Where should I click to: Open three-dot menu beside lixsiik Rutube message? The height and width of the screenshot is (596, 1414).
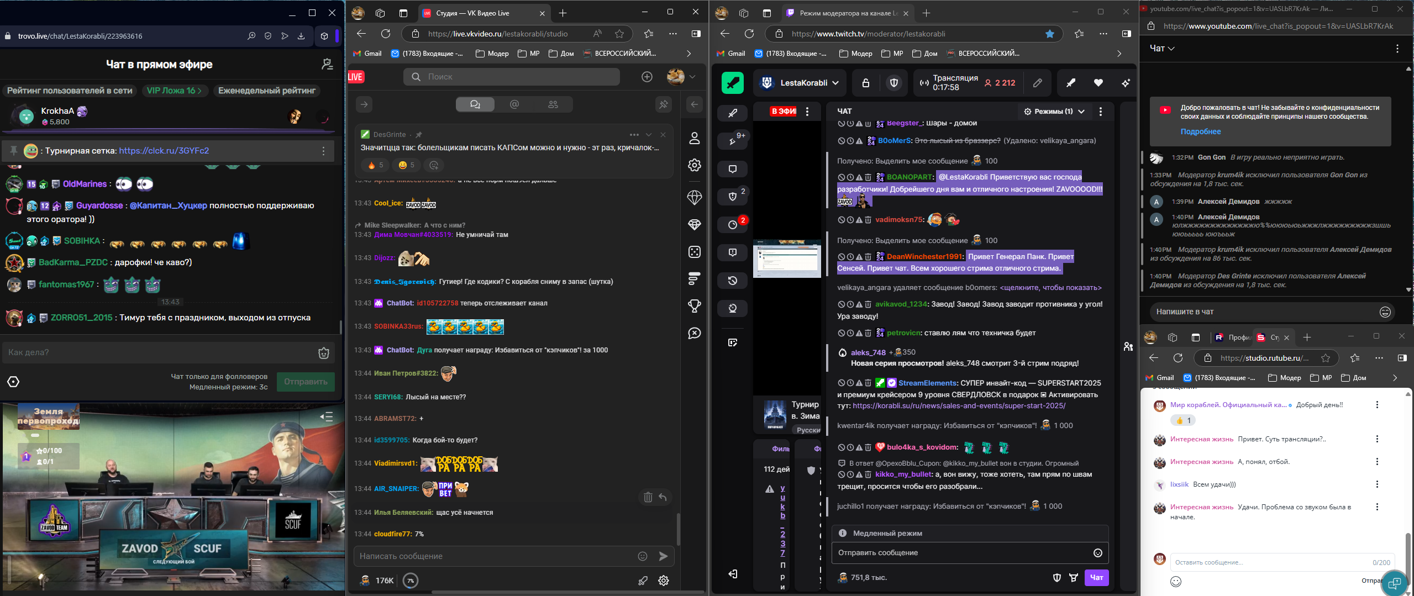point(1377,484)
